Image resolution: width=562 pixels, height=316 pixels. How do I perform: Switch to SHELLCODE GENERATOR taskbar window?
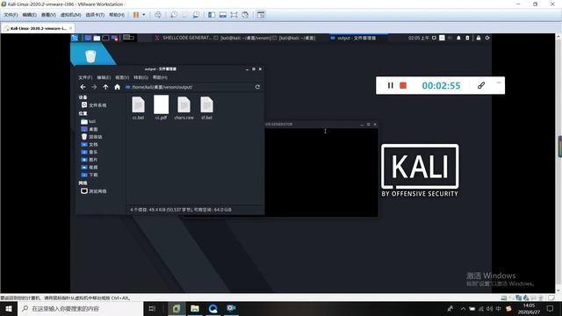tap(184, 38)
